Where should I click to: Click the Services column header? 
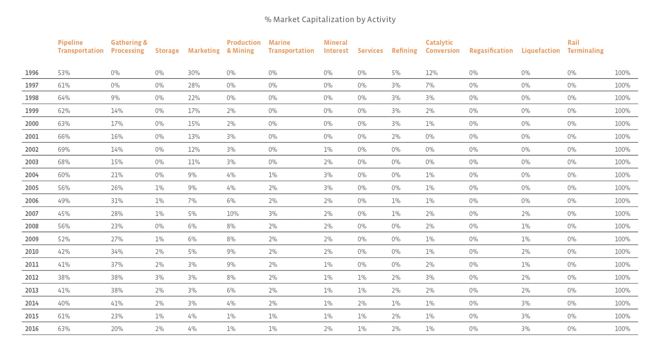tap(370, 50)
